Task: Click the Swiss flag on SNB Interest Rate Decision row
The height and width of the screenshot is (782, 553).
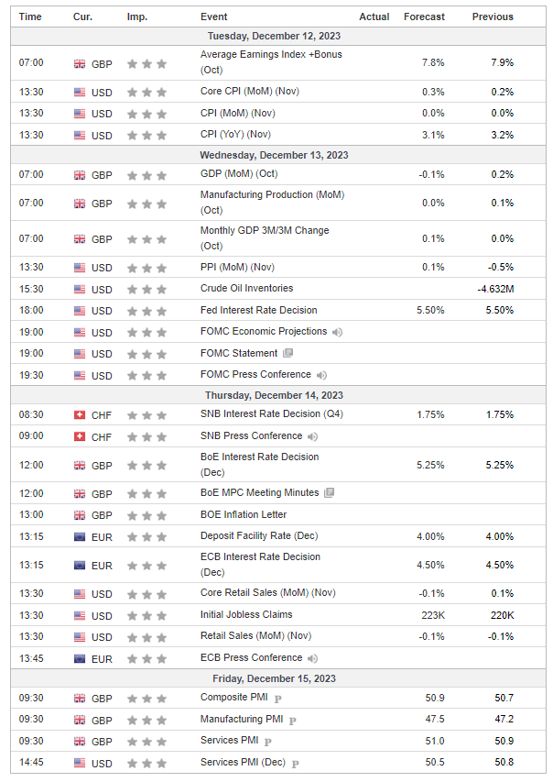Action: pos(80,415)
